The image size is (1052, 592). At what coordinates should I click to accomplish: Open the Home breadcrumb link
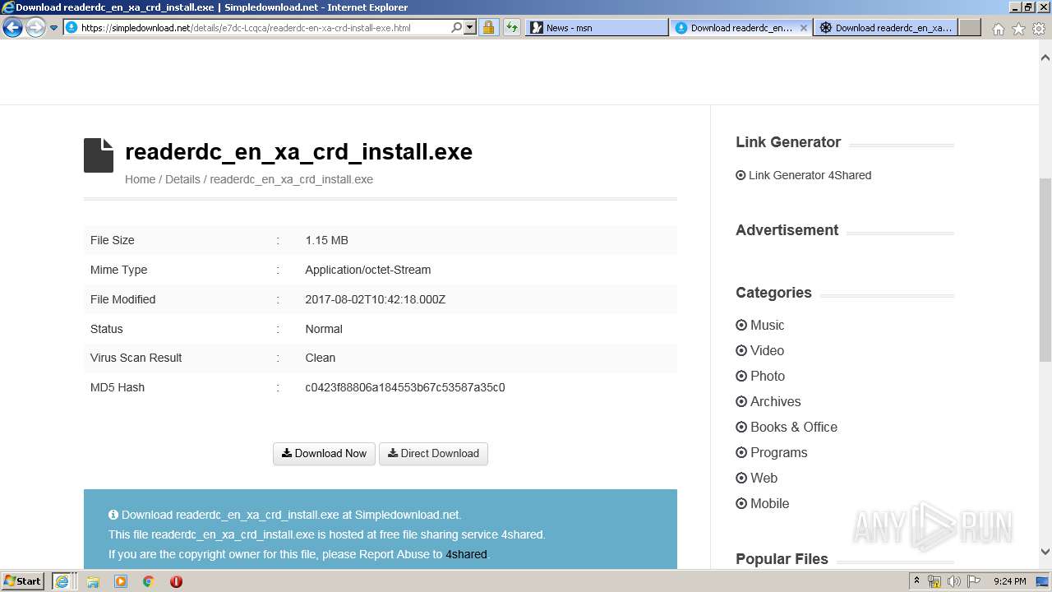pyautogui.click(x=140, y=179)
